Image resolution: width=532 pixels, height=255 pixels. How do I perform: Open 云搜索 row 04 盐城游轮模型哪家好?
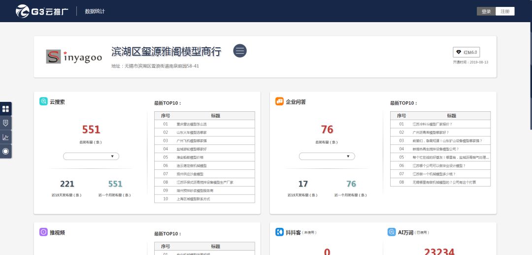(204, 149)
